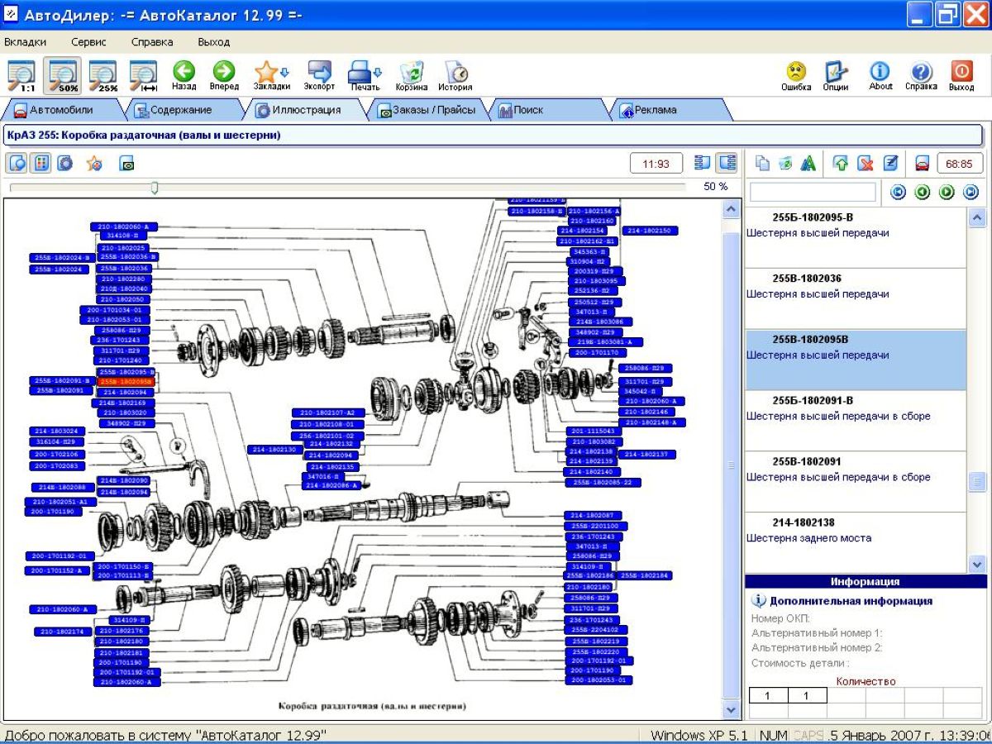Select the 50% zoom button
The height and width of the screenshot is (744, 992).
(x=63, y=76)
